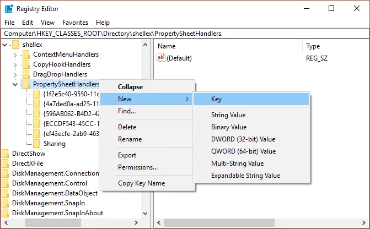Click the Registry Editor app icon in title bar
This screenshot has width=370, height=229.
click(x=9, y=9)
